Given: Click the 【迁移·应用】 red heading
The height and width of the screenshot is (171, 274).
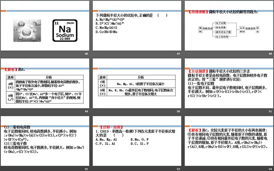Looking at the screenshot, I should point(112,127).
